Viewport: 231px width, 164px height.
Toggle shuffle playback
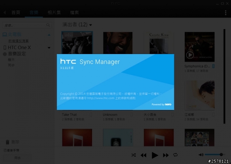(x=134, y=155)
